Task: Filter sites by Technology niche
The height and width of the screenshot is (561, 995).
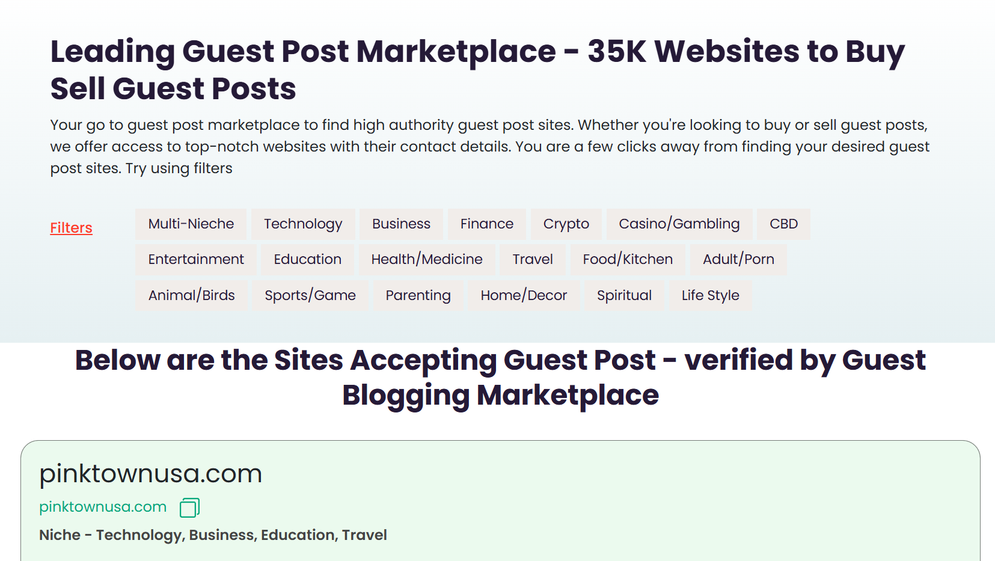Action: pos(303,224)
